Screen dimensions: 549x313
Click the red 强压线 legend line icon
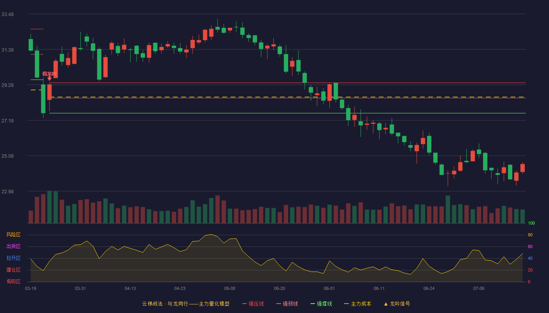[244, 304]
